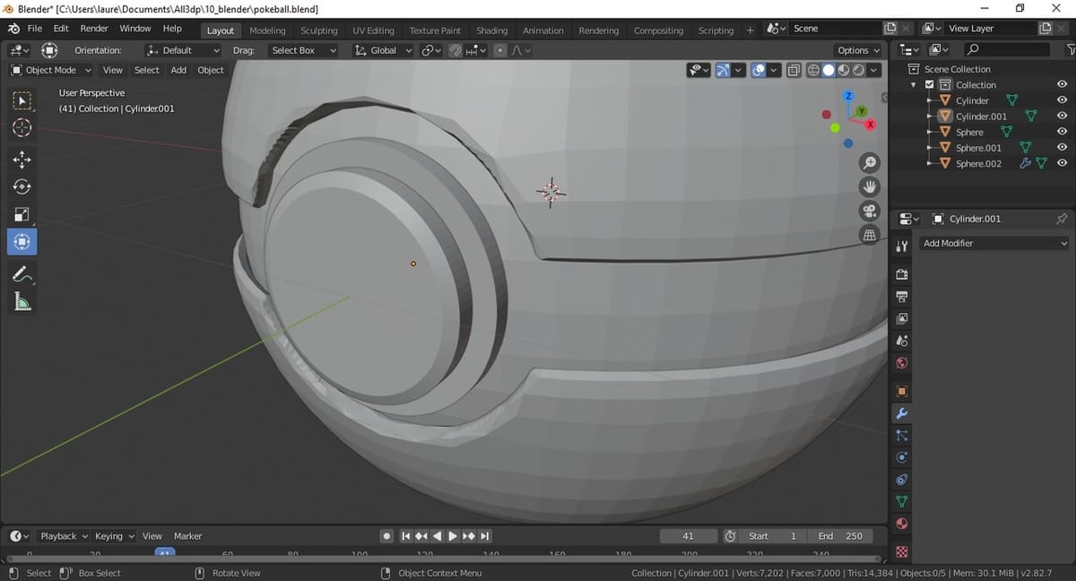Open the Render menu
The image size is (1076, 581).
pyautogui.click(x=94, y=29)
